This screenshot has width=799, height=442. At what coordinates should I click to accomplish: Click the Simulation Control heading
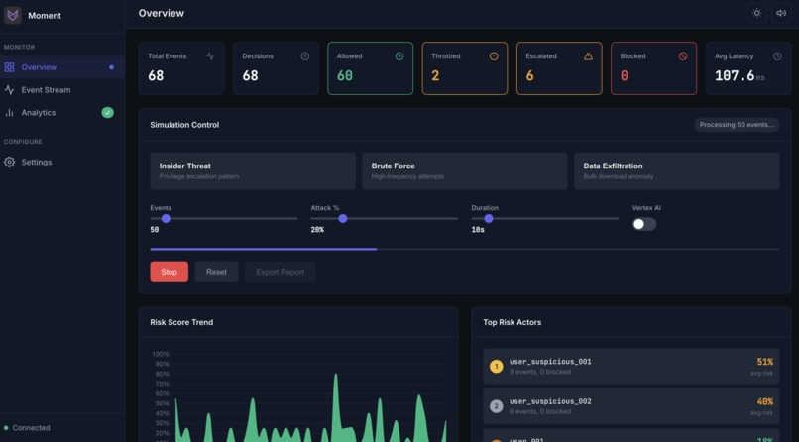184,125
